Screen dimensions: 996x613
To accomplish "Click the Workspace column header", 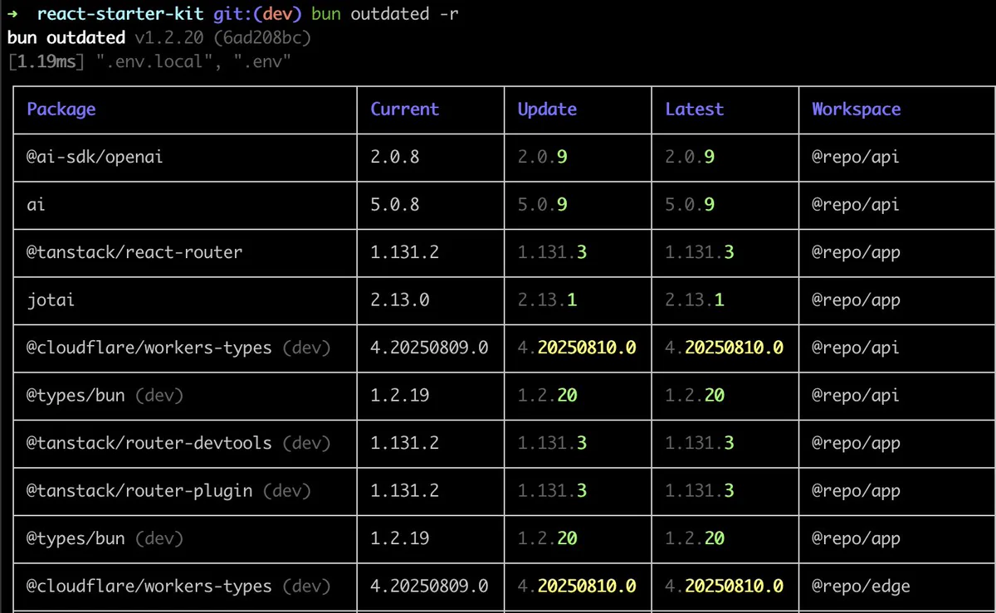I will (x=857, y=109).
